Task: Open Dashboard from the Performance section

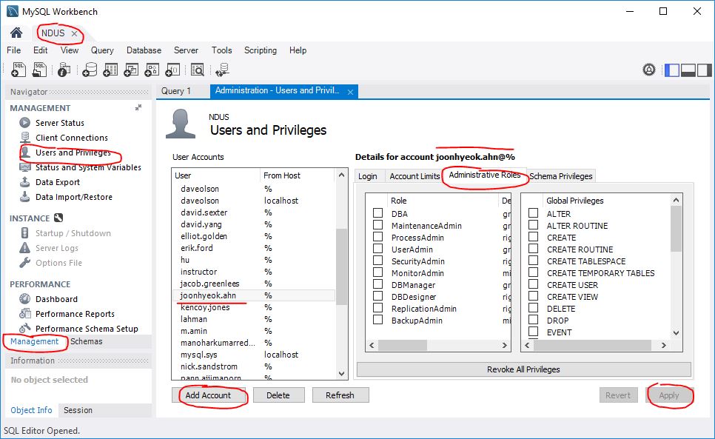Action: (56, 299)
